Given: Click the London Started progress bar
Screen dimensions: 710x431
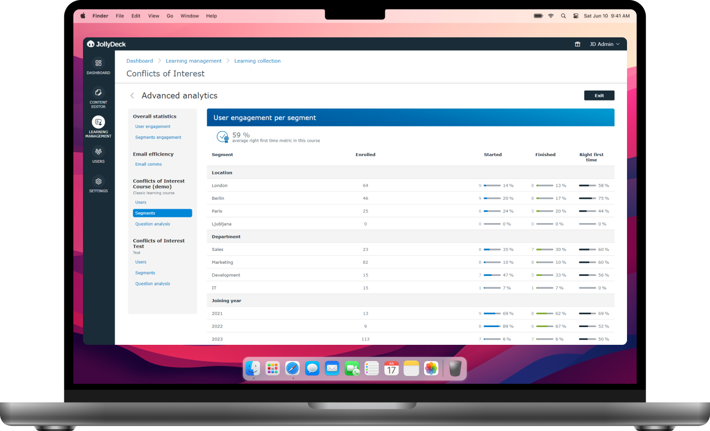Looking at the screenshot, I should click(492, 185).
